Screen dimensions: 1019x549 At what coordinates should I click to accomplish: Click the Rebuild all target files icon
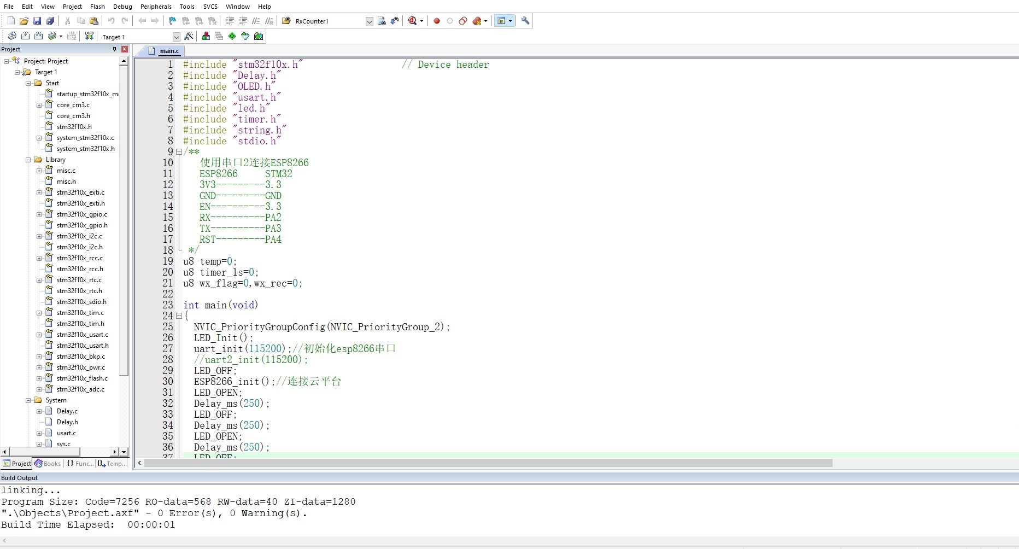point(38,36)
